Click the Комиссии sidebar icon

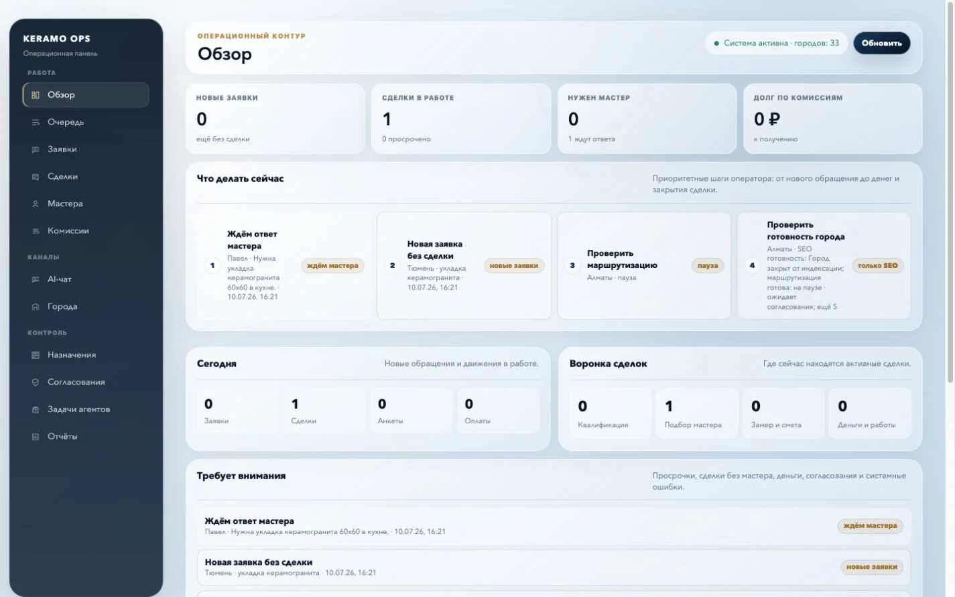point(36,231)
